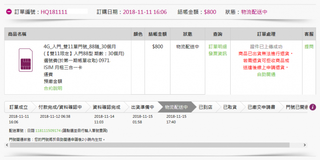Open 發票資訊 invoice info link
Screen dimensions: 320x160
pos(217,54)
